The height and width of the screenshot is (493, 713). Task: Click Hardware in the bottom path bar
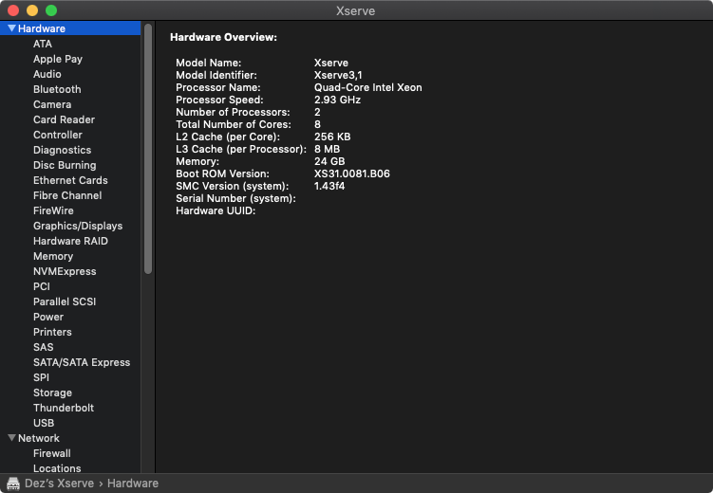[133, 484]
